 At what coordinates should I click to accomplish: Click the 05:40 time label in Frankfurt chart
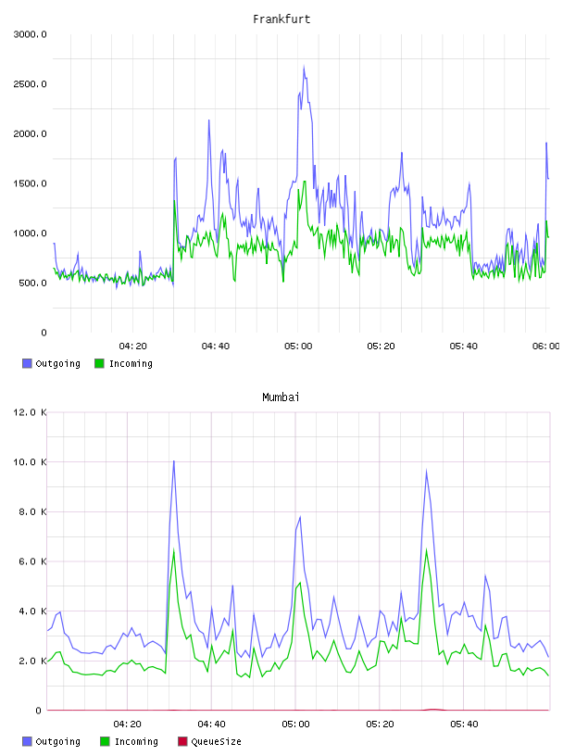[464, 346]
